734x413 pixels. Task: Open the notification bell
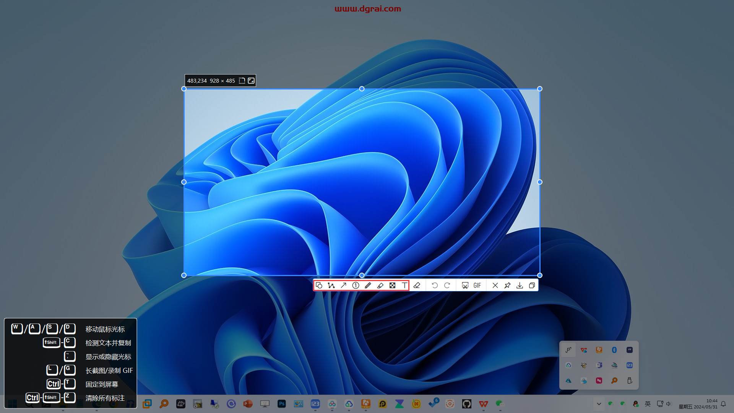click(x=723, y=404)
